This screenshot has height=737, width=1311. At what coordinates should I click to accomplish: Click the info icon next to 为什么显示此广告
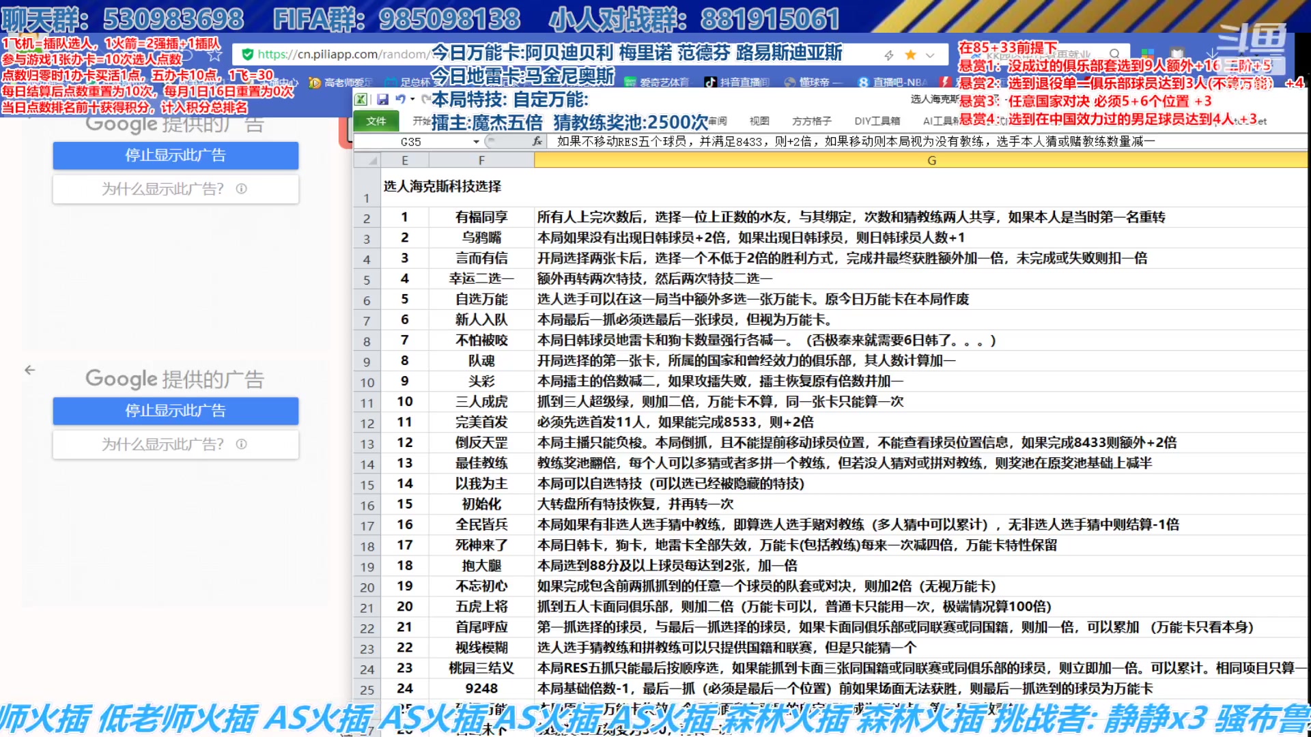point(242,189)
